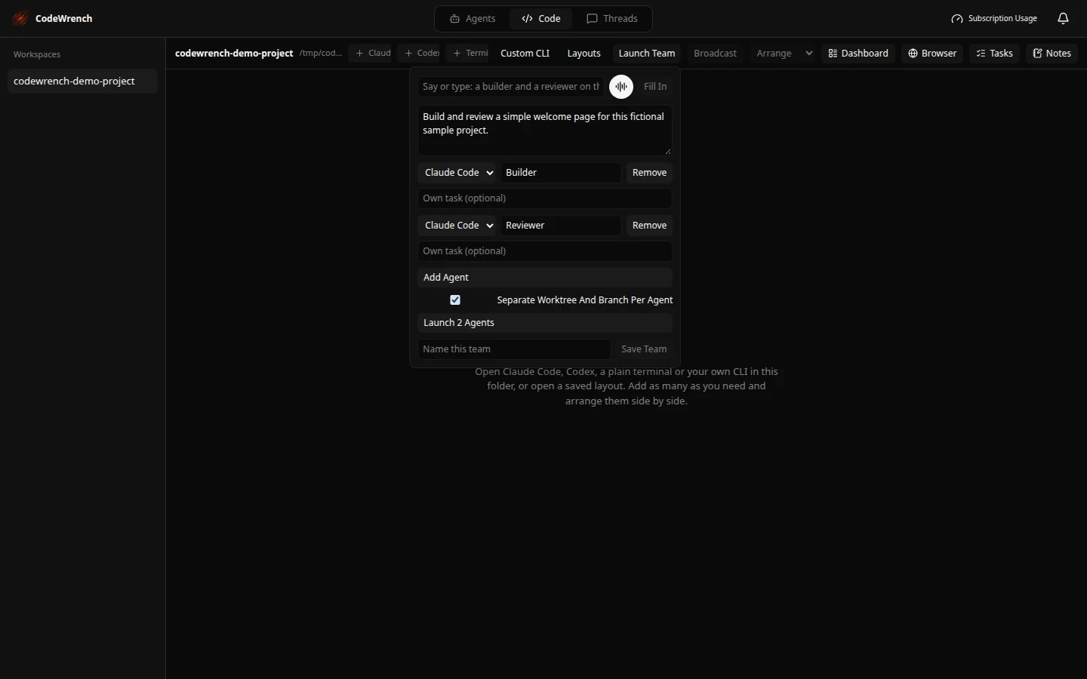The image size is (1087, 679).
Task: Uncheck Separate Worktree And Branch Per Agent
Action: click(455, 300)
